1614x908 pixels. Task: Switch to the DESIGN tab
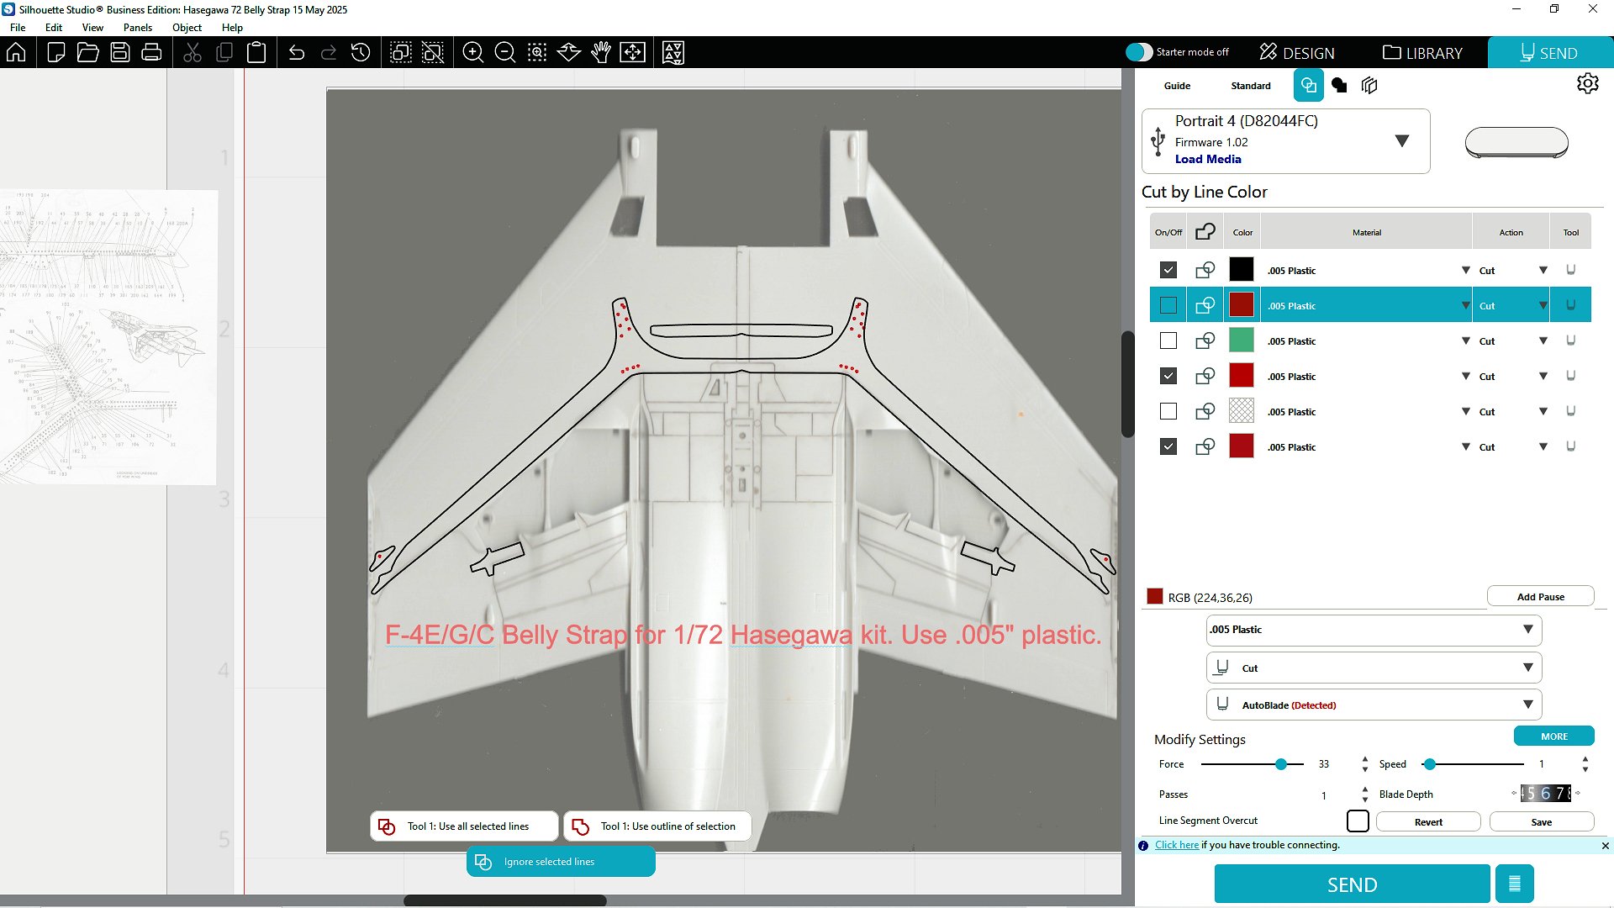[x=1296, y=52]
